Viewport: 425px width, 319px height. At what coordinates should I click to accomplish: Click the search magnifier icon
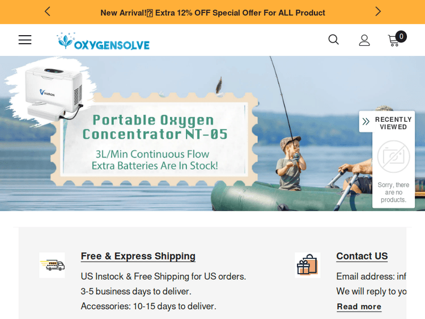(333, 40)
